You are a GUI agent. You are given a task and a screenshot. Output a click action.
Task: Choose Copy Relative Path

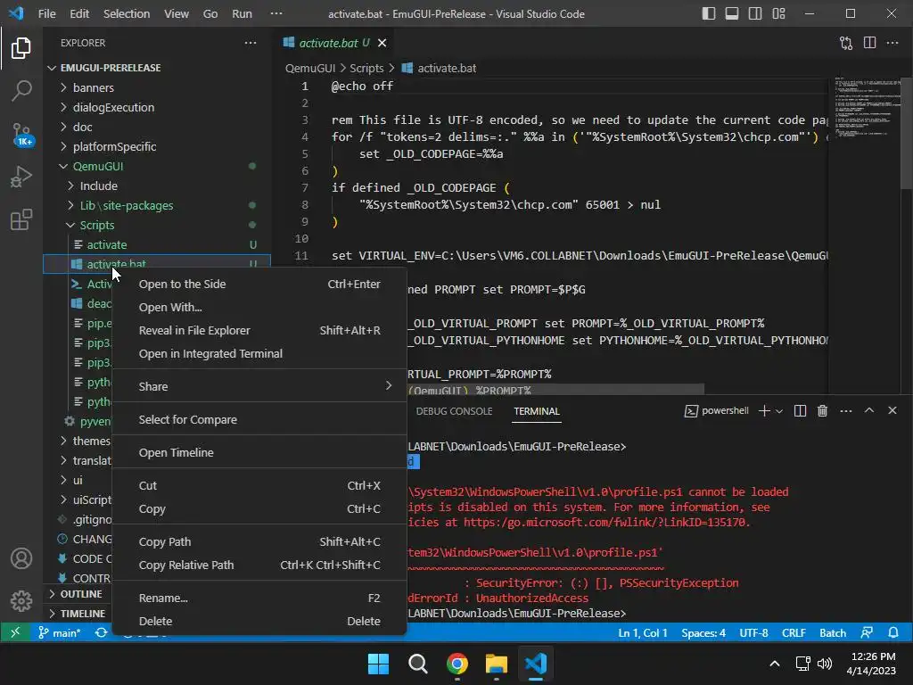coord(259,565)
